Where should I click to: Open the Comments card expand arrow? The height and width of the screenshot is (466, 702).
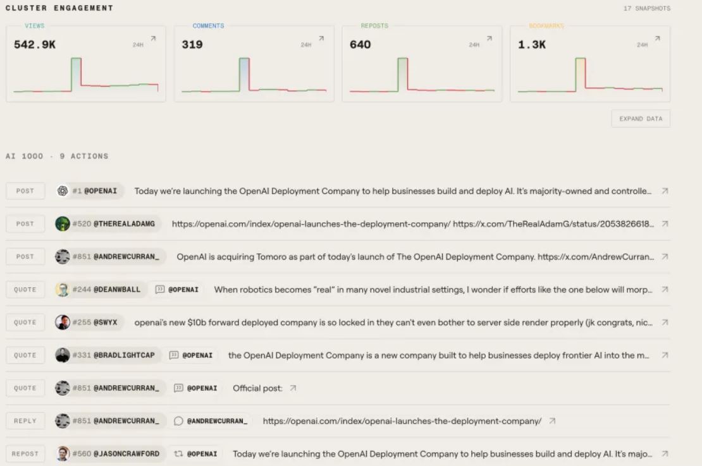[x=321, y=39]
